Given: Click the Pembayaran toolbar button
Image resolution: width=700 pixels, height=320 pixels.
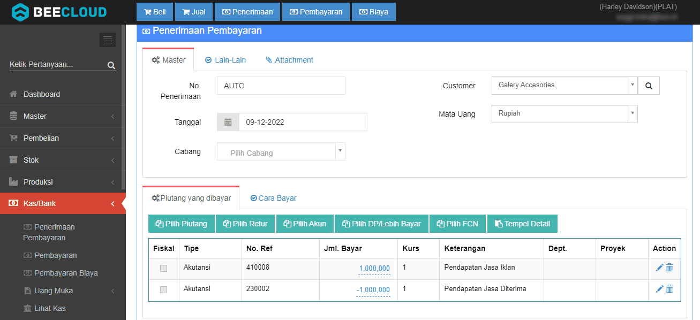Looking at the screenshot, I should [316, 12].
